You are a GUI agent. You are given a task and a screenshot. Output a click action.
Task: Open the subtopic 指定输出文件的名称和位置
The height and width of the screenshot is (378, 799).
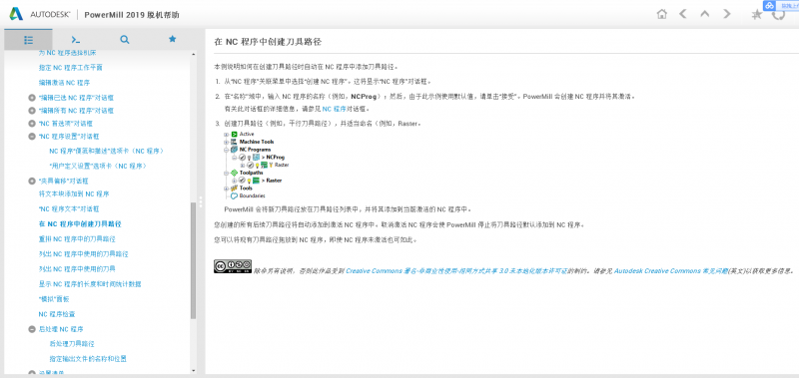(88, 359)
